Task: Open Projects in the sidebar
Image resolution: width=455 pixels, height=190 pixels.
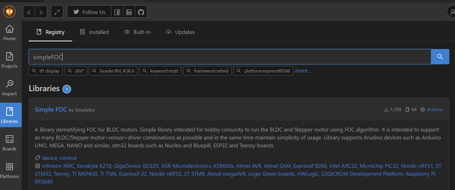Action: 9,60
